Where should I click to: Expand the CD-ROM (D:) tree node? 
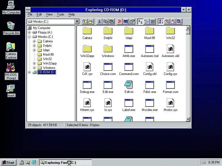click(29, 72)
